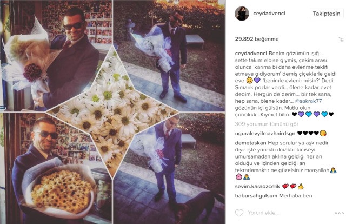This screenshot has width=346, height=224.
Task: Expand all 309 comments link
Action: point(267,124)
